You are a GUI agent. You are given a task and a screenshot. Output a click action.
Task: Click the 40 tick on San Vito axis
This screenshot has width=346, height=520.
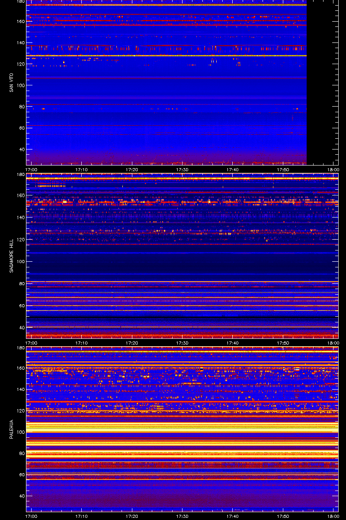point(22,149)
